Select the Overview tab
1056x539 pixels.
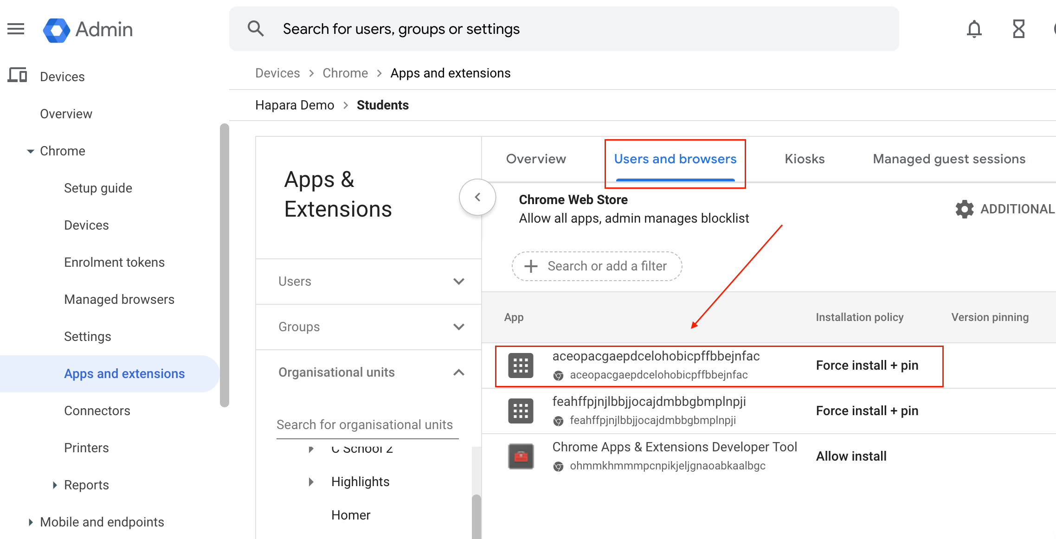[x=536, y=159]
